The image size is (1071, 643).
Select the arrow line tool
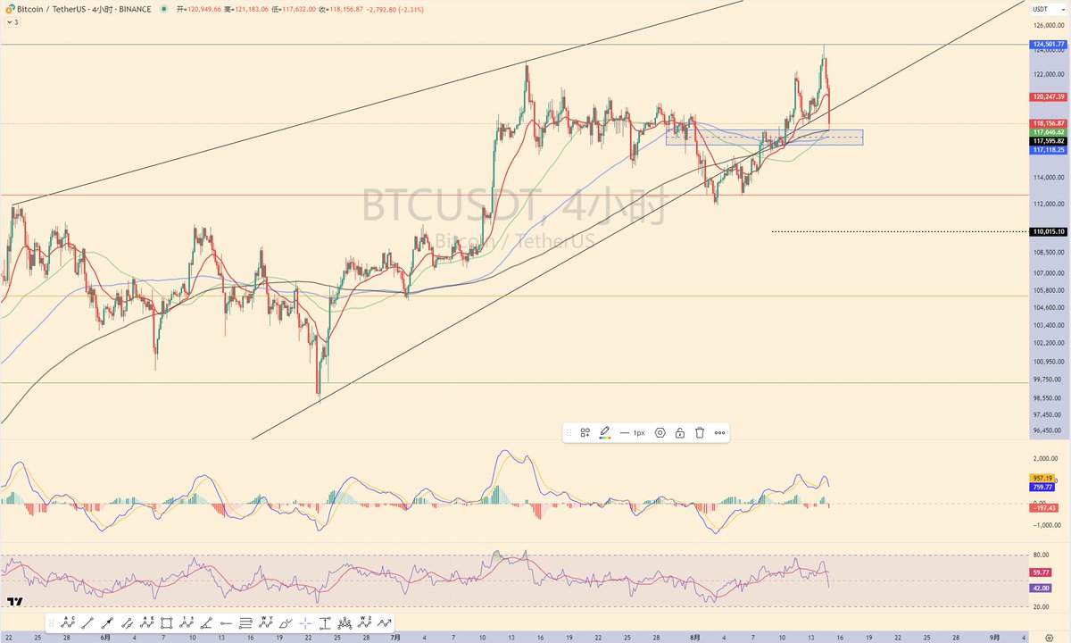(107, 623)
